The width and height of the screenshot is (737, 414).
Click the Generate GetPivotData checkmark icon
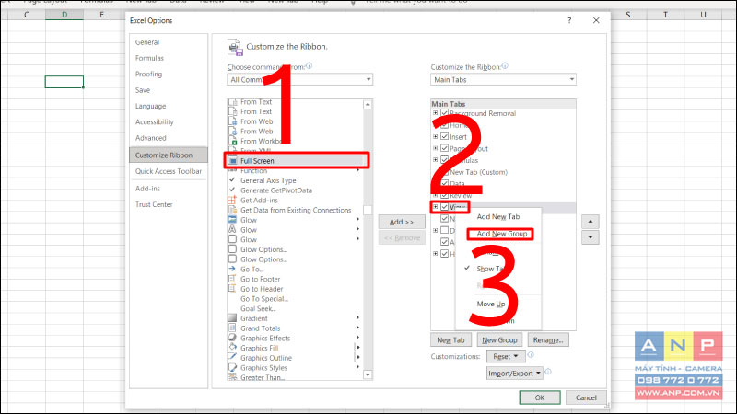pos(232,190)
